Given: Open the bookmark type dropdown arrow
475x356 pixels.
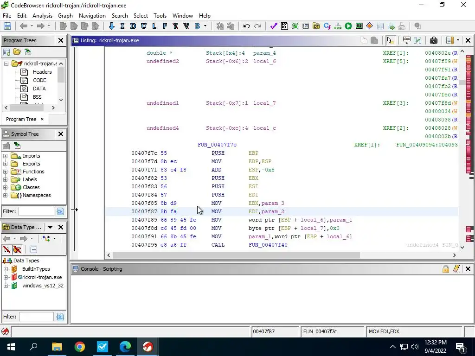Looking at the screenshot, I should click(x=205, y=26).
